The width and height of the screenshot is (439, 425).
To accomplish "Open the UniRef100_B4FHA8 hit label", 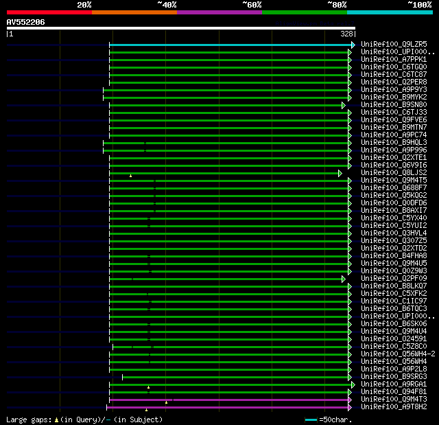I will (394, 256).
